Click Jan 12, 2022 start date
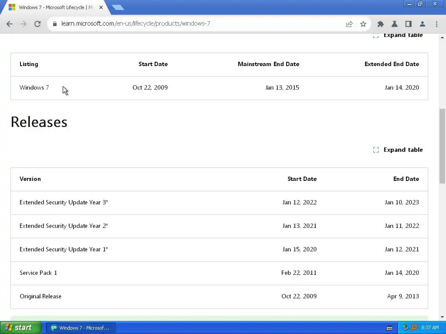Viewport: 446px width, 334px height. tap(299, 202)
